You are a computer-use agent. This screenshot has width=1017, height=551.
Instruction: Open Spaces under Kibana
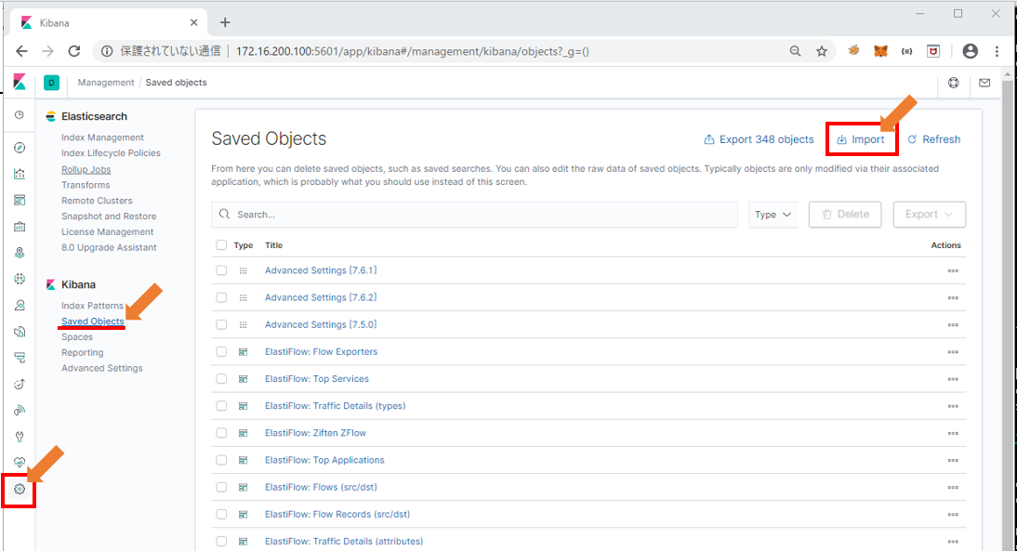(77, 337)
